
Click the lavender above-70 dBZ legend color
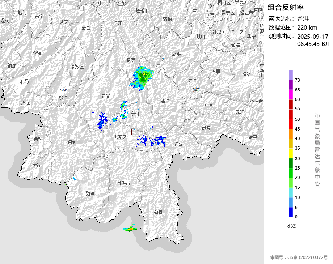(x=291, y=75)
